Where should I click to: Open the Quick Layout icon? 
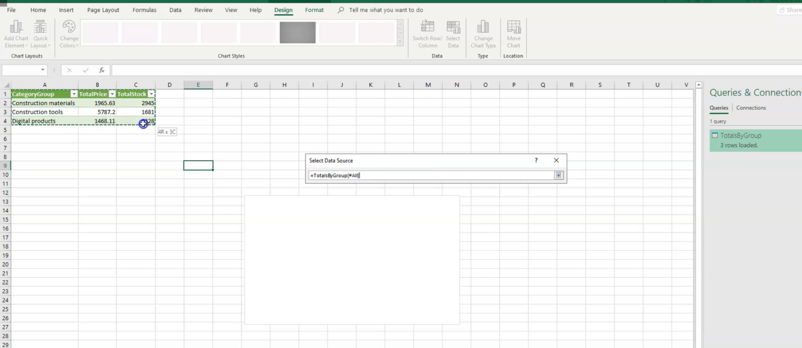(x=41, y=28)
